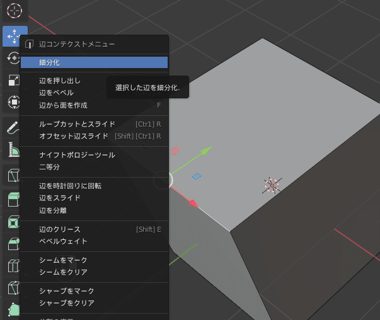Click the red plane gizmo handle
This screenshot has height=320, width=380.
[175, 151]
